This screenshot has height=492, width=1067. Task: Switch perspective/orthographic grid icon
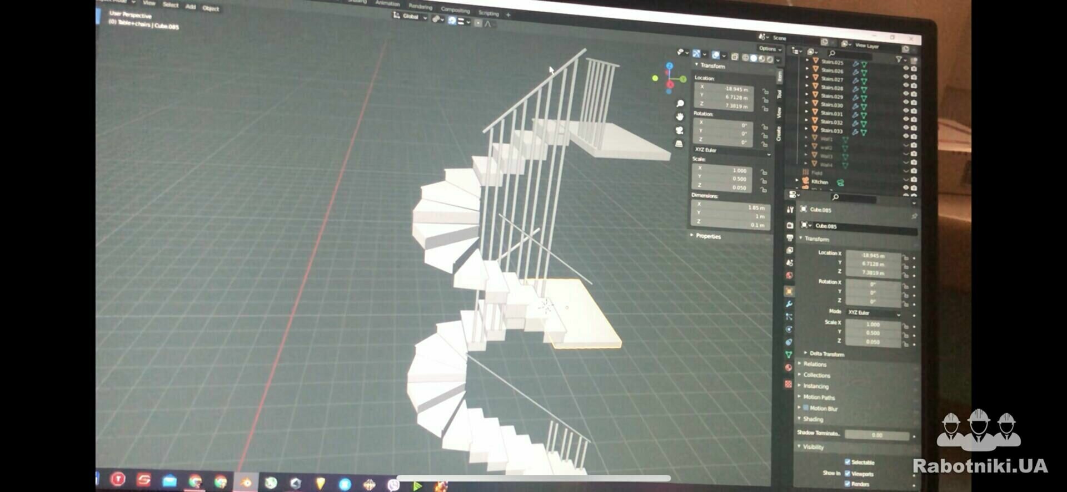(679, 144)
